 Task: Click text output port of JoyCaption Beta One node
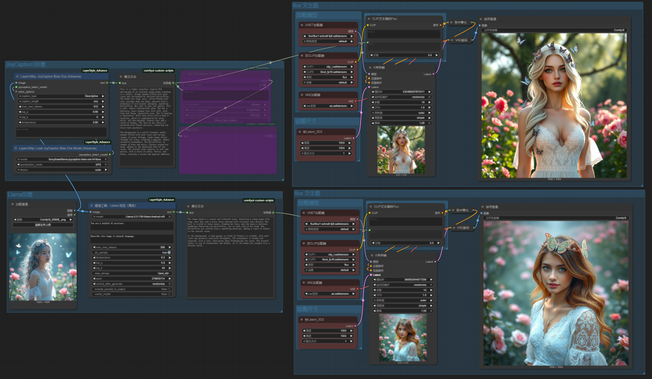pyautogui.click(x=107, y=83)
